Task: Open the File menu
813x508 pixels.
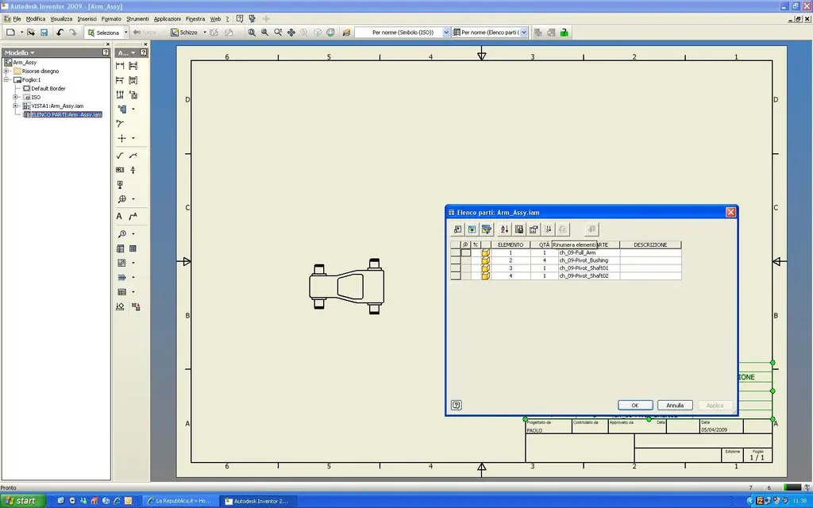Action: 17,19
